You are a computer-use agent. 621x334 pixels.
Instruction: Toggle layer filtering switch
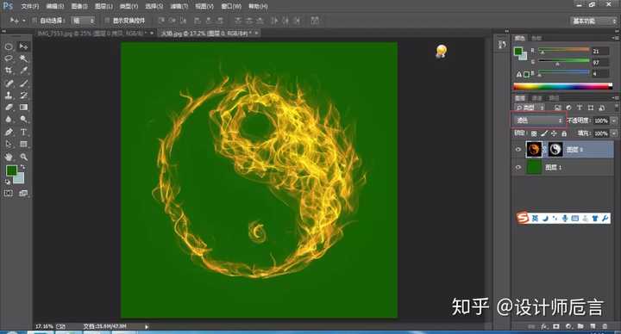pos(616,107)
